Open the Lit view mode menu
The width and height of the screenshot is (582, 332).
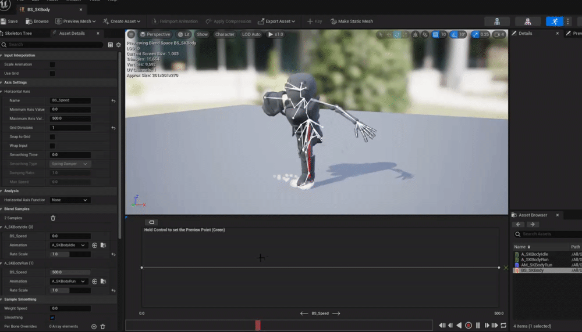183,34
